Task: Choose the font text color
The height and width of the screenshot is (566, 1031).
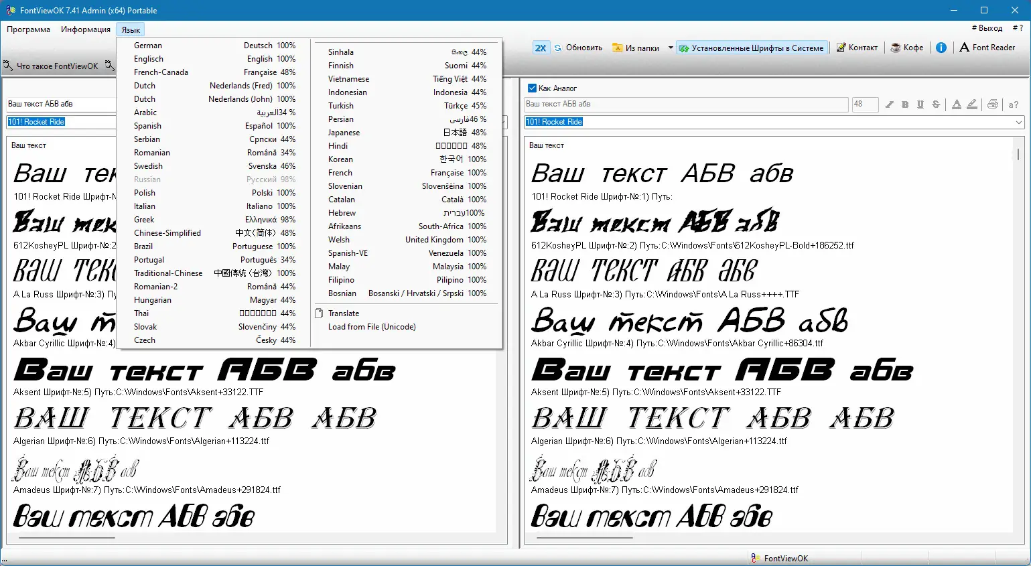Action: 957,104
